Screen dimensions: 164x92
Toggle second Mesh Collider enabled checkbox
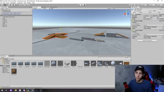[135, 30]
